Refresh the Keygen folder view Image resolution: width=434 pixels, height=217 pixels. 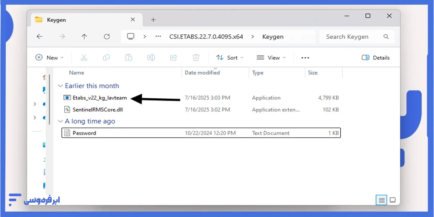(107, 37)
